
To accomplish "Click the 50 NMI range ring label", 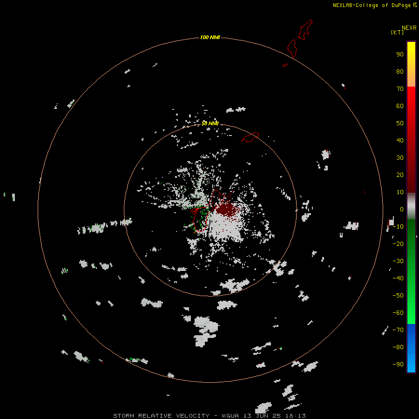I will point(210,123).
